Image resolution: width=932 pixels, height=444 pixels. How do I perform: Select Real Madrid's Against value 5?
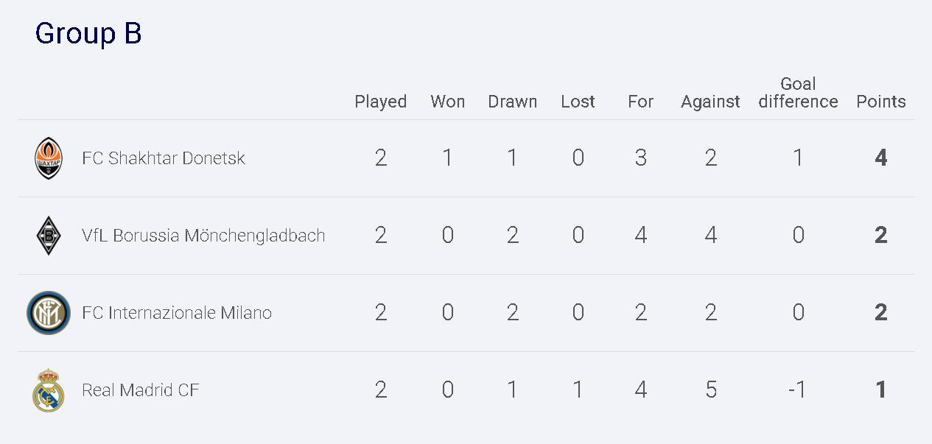click(711, 390)
